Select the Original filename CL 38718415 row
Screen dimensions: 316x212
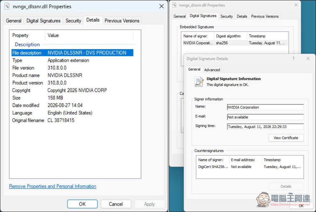point(72,120)
